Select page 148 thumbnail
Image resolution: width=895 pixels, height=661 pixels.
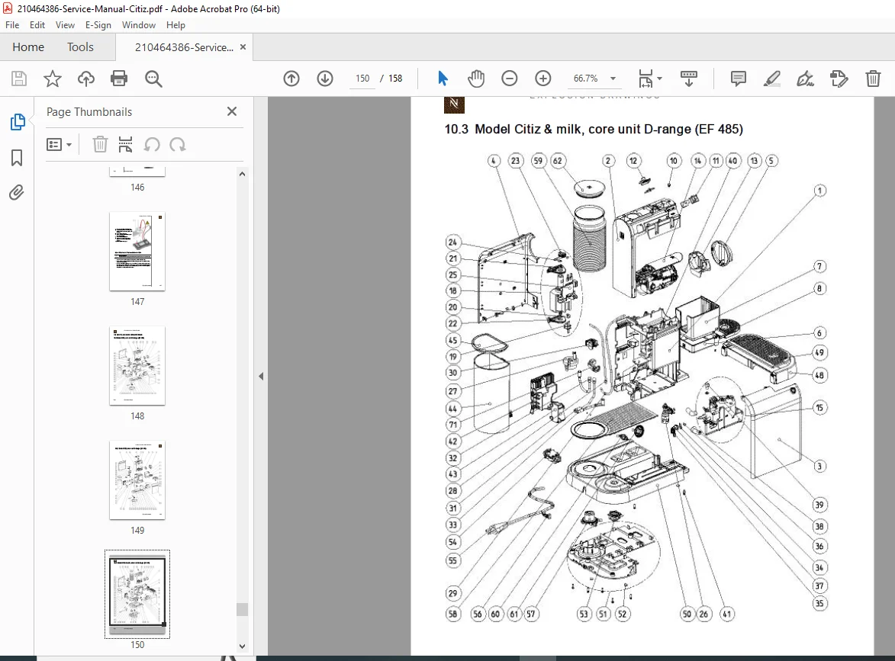pyautogui.click(x=137, y=366)
